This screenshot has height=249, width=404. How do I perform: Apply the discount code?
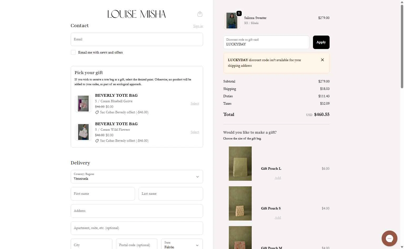coord(321,42)
